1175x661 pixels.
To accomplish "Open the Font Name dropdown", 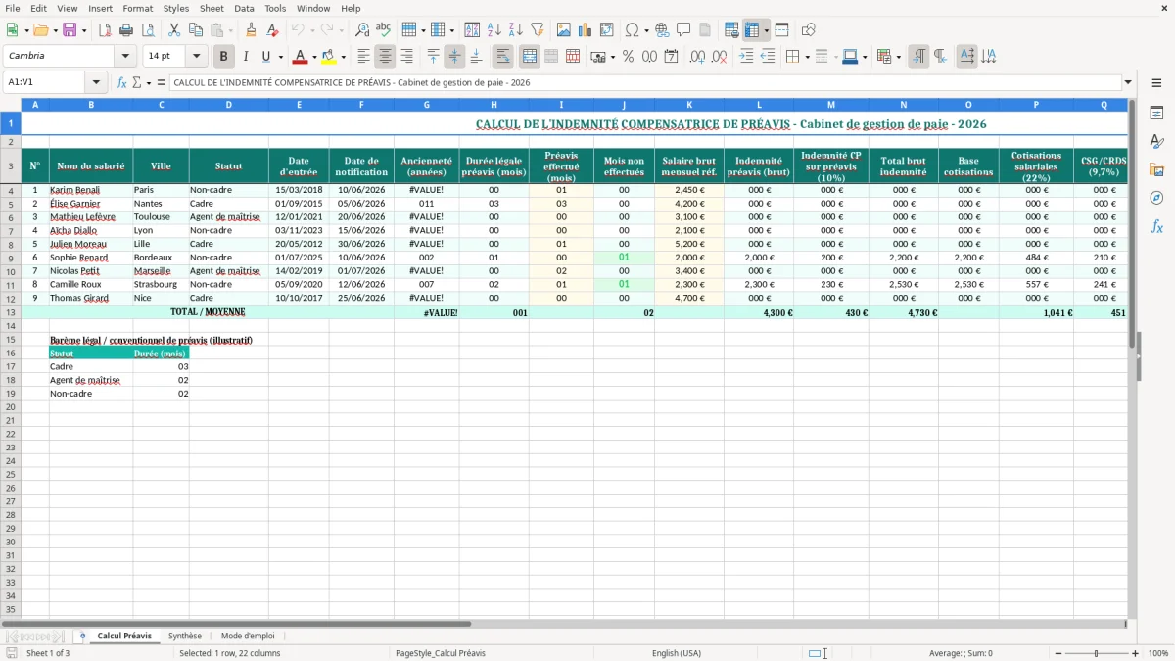I will click(124, 57).
